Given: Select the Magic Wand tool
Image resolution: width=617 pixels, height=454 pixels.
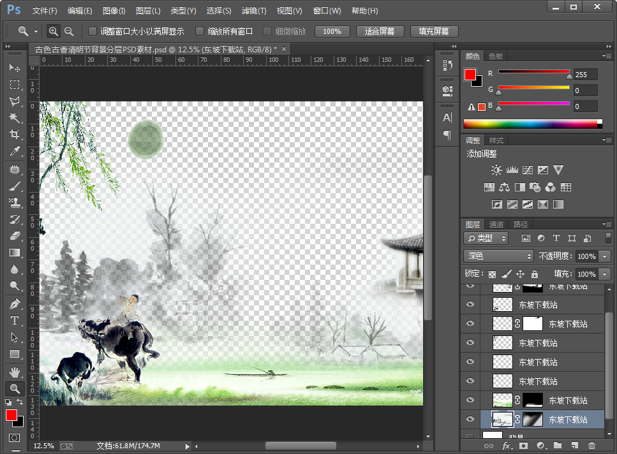Looking at the screenshot, I should [x=15, y=118].
